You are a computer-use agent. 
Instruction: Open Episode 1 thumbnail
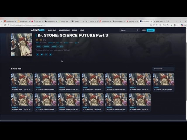click(22, 79)
